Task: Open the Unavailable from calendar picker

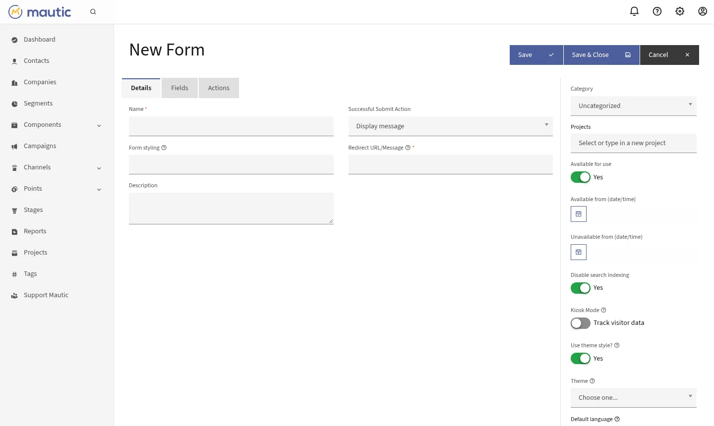Action: 579,252
